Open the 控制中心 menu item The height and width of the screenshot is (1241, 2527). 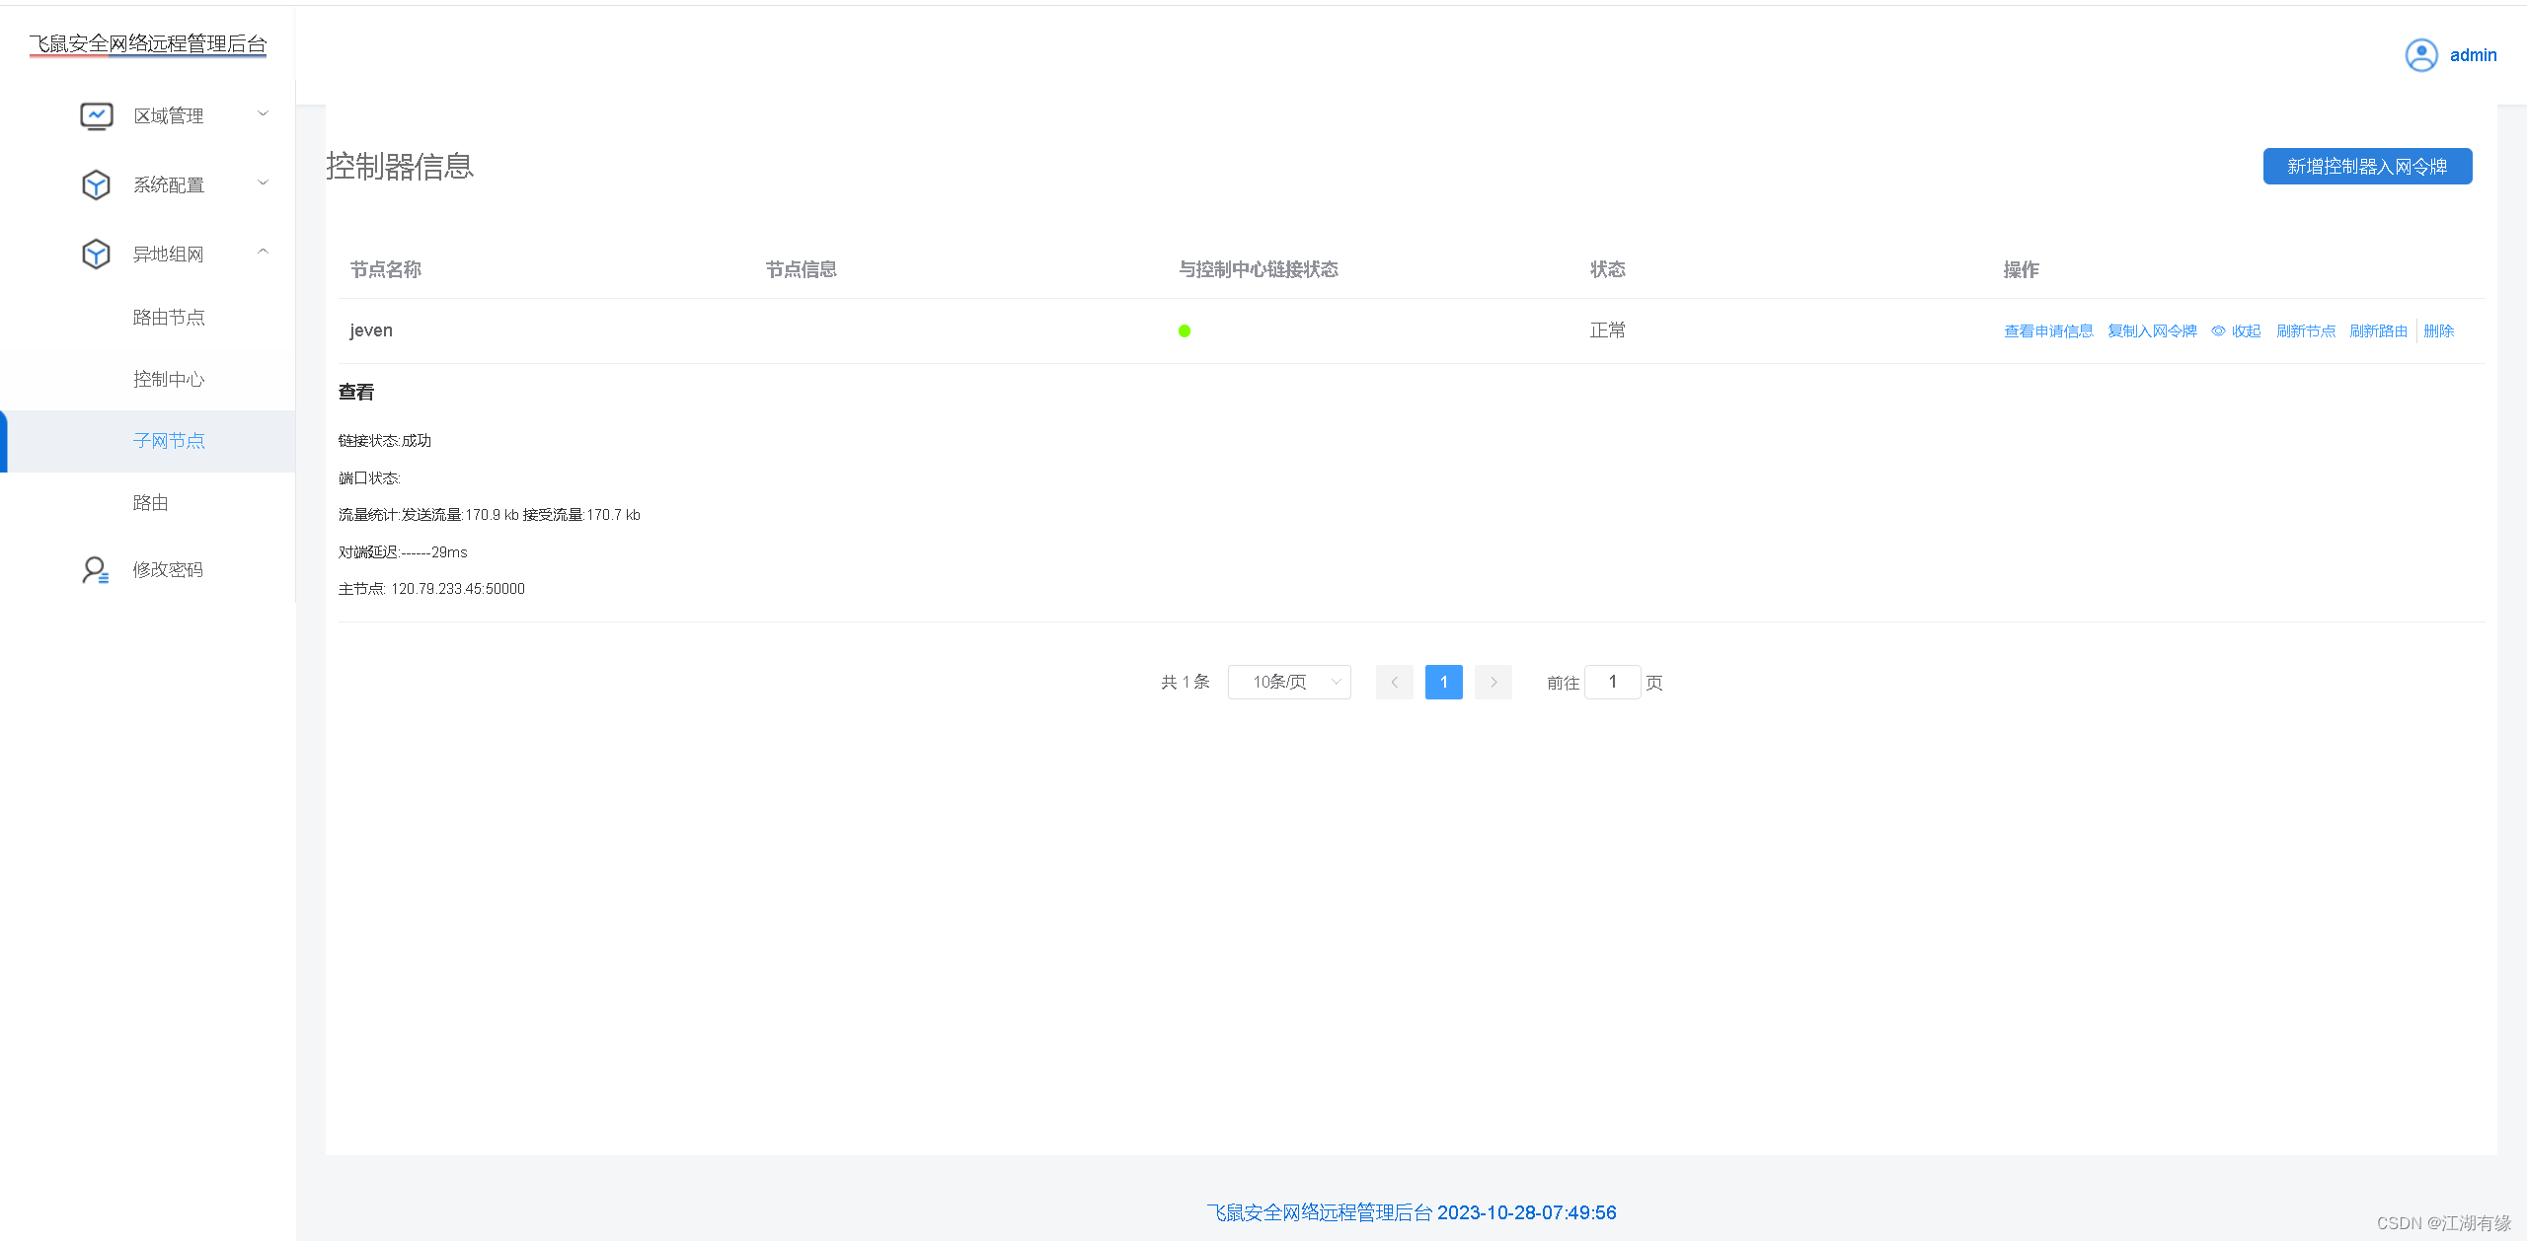pos(169,380)
